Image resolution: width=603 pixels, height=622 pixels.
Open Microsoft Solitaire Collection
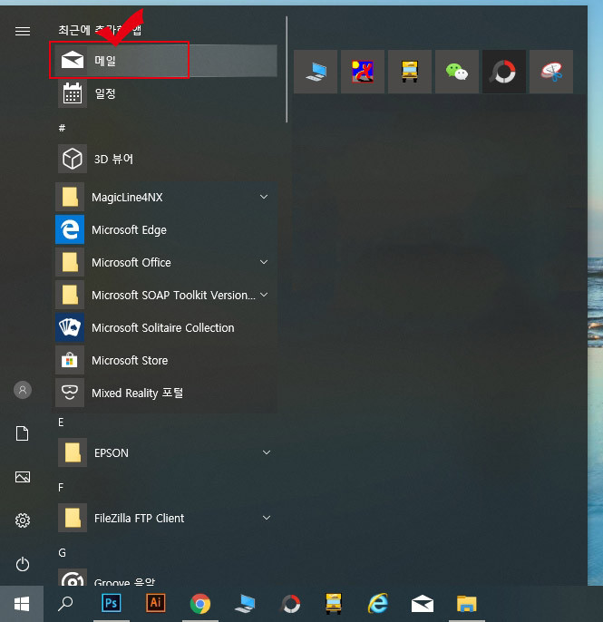tap(166, 327)
